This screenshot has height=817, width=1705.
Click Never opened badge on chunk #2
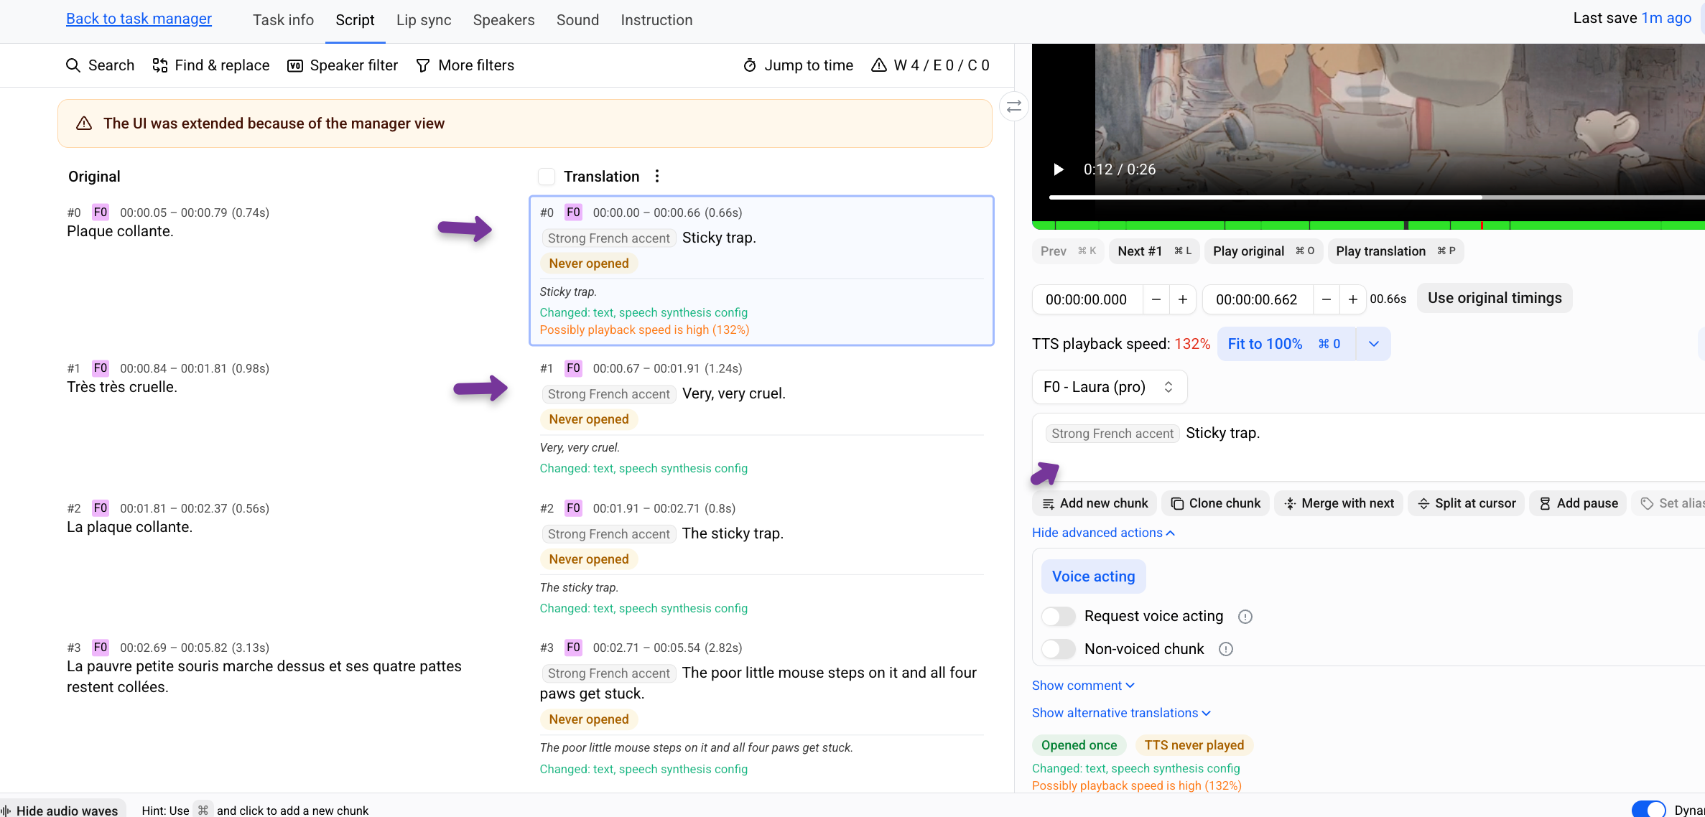[589, 559]
